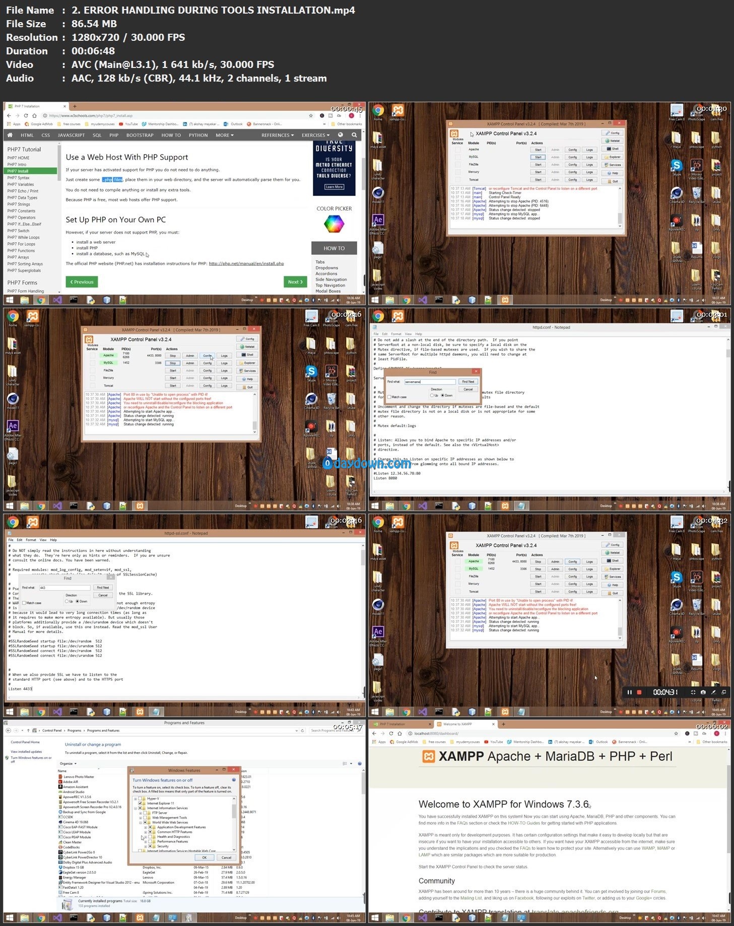Open the W3Schools globe translate icon
The height and width of the screenshot is (926, 734).
341,135
